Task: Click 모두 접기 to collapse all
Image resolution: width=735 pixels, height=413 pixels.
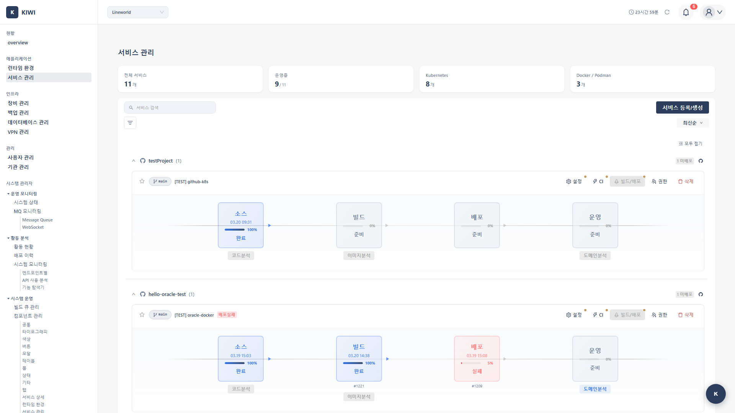Action: pyautogui.click(x=691, y=144)
